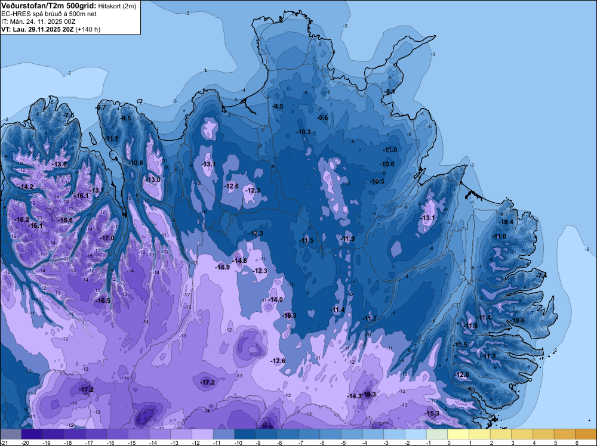Screen dimensions: 597x446
Task: Click the legend swatch between -15 and -14
Action: [139, 434]
